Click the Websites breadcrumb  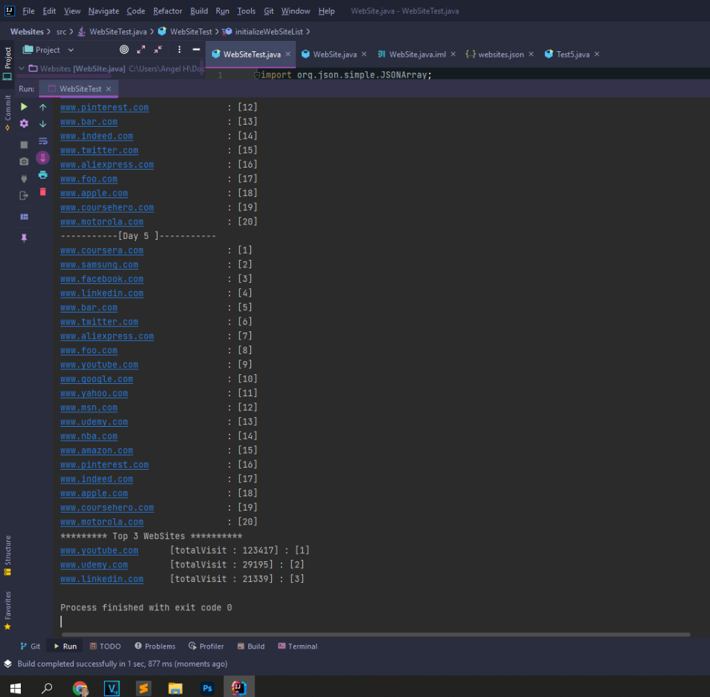(x=27, y=32)
